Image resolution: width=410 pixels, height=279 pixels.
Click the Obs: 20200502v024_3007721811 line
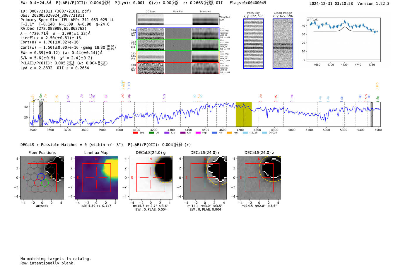(52, 16)
